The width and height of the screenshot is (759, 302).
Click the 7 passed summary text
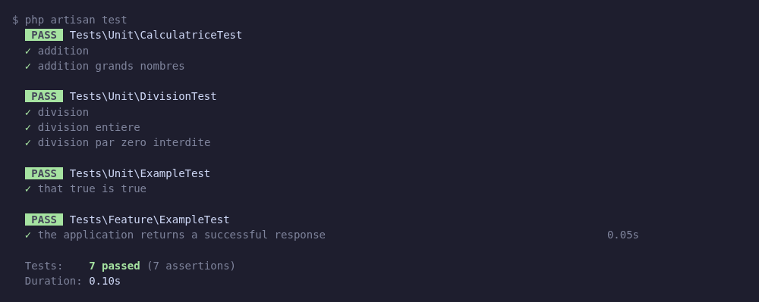[115, 266]
